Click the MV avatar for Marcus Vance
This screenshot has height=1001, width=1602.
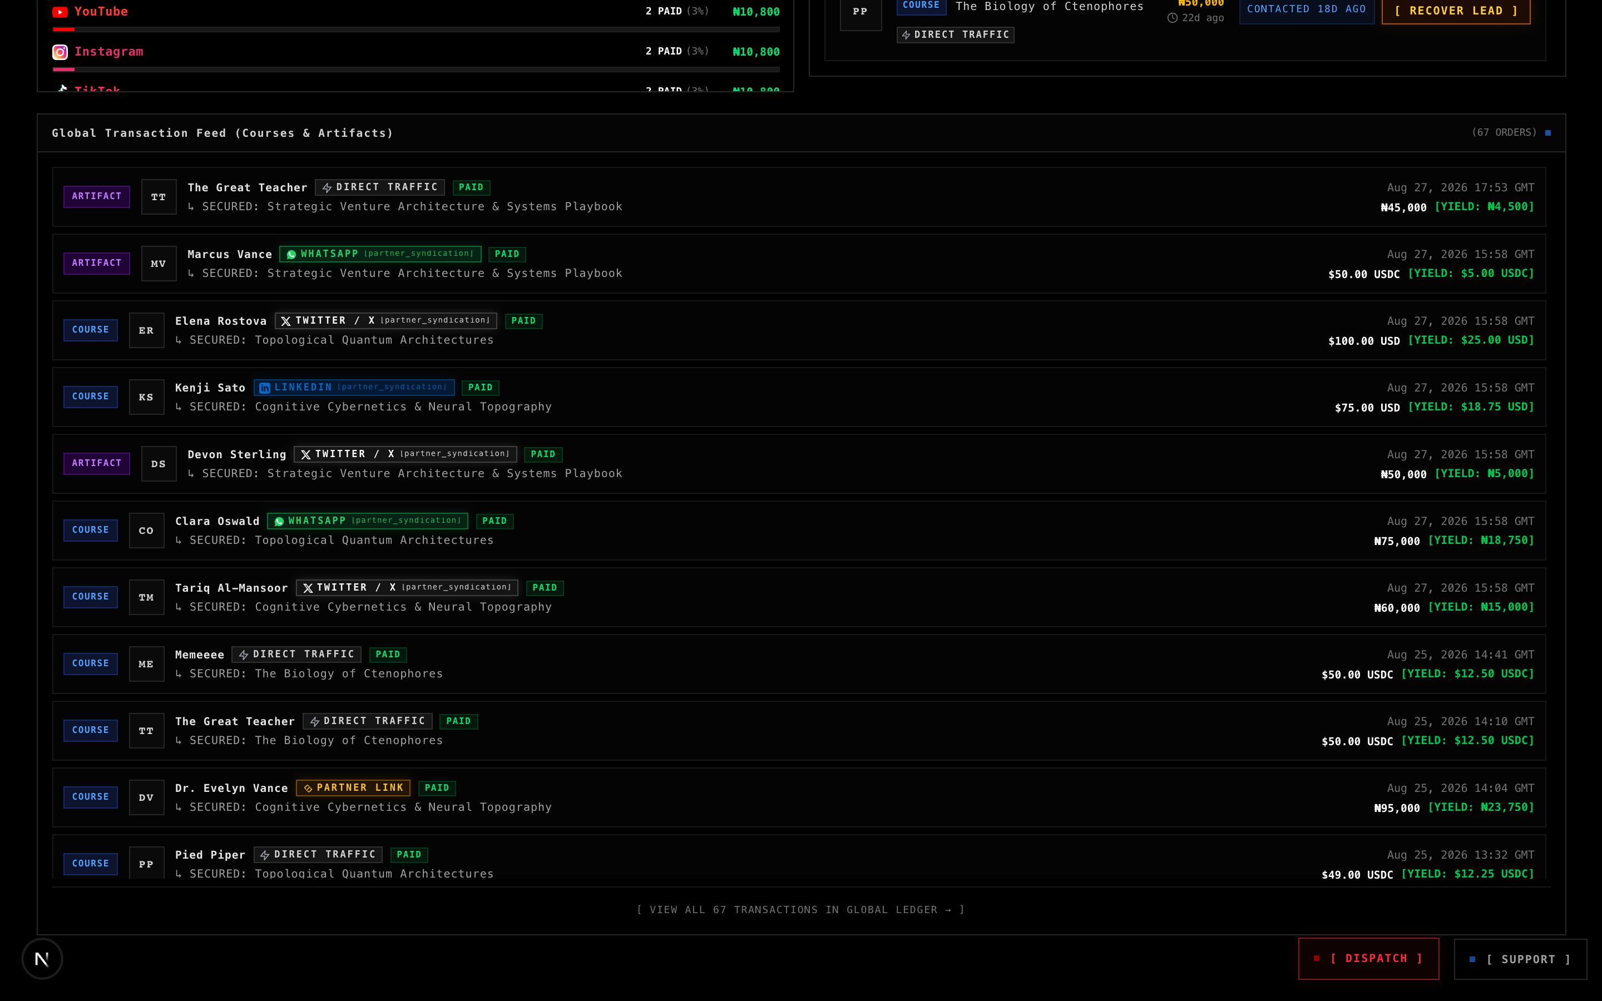point(159,264)
